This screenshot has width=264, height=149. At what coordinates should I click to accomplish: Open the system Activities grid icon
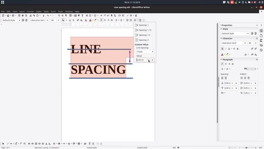click(x=2, y=2)
